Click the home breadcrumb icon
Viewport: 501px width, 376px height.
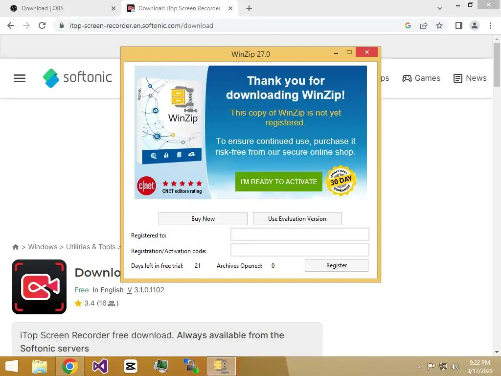pos(15,247)
